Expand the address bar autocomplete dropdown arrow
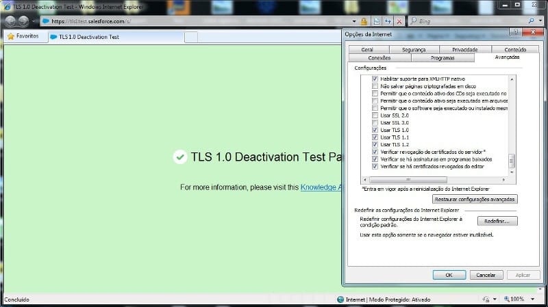The height and width of the screenshot is (307, 548). (354, 21)
